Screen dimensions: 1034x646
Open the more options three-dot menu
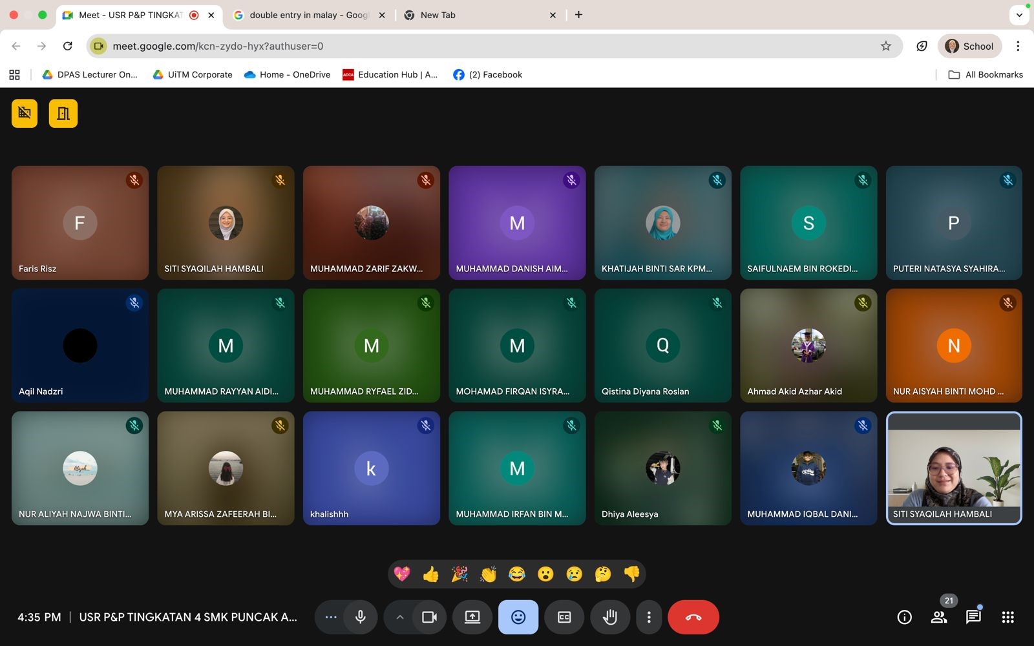pos(649,617)
